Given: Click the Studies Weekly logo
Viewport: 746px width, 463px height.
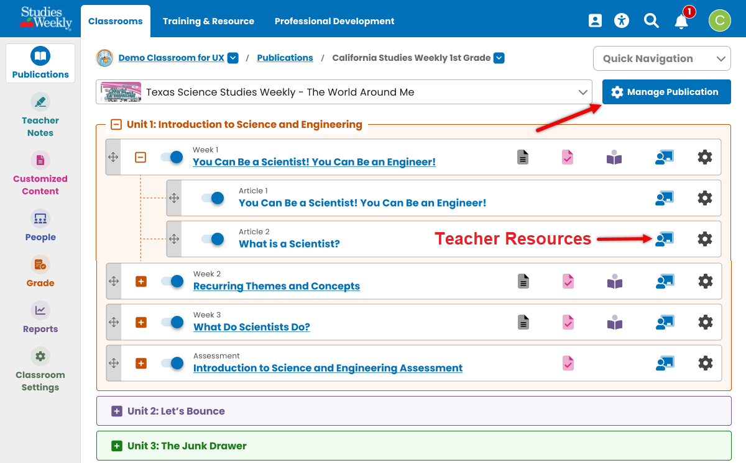Looking at the screenshot, I should pyautogui.click(x=45, y=19).
